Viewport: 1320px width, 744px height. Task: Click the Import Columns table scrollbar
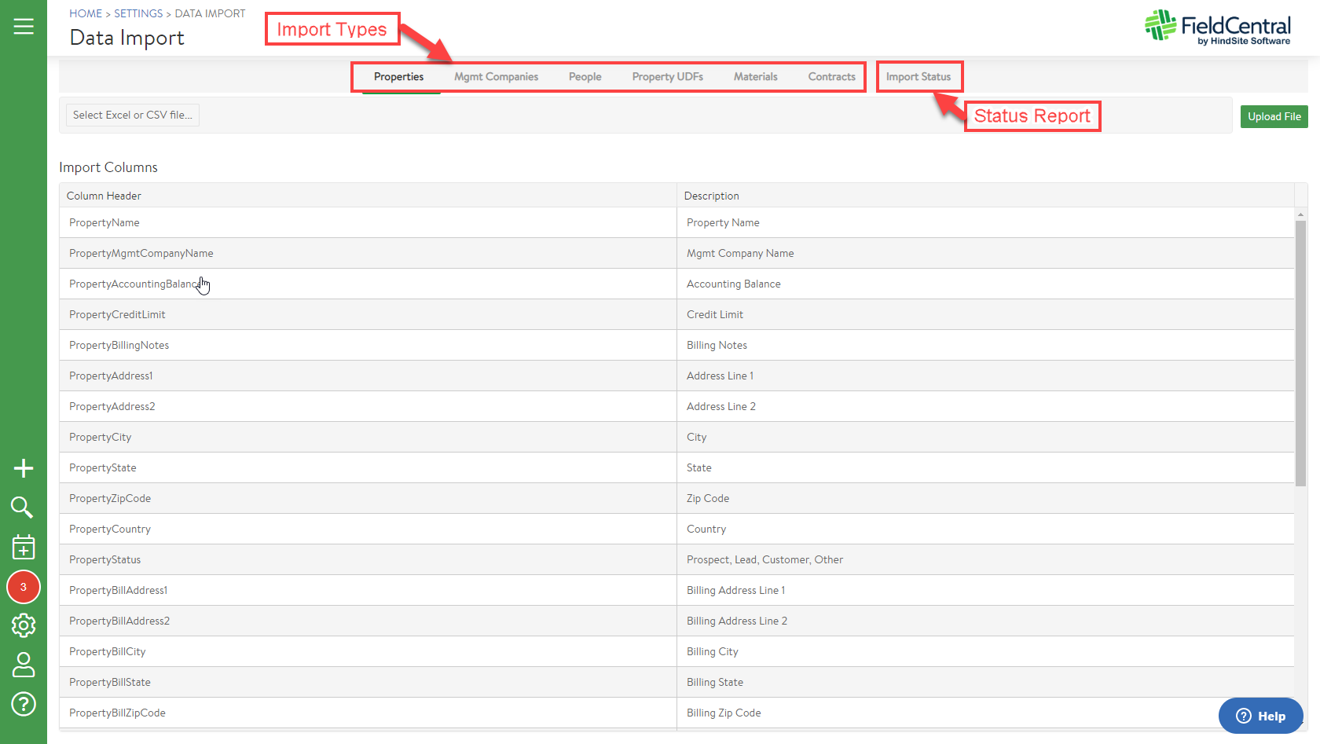(1300, 354)
